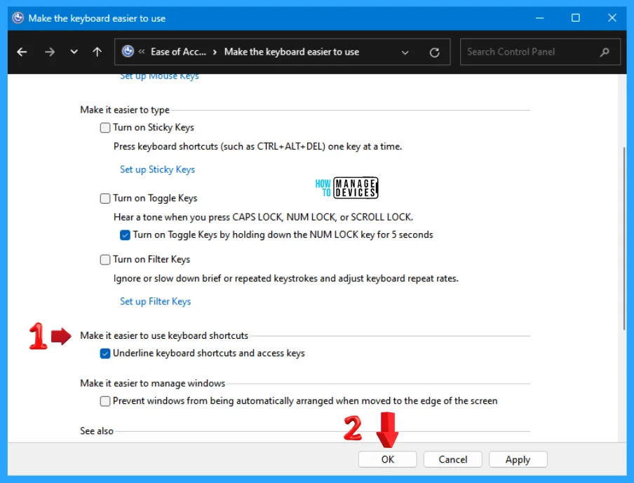Open Set up Filter Keys link
The image size is (634, 483).
point(155,302)
